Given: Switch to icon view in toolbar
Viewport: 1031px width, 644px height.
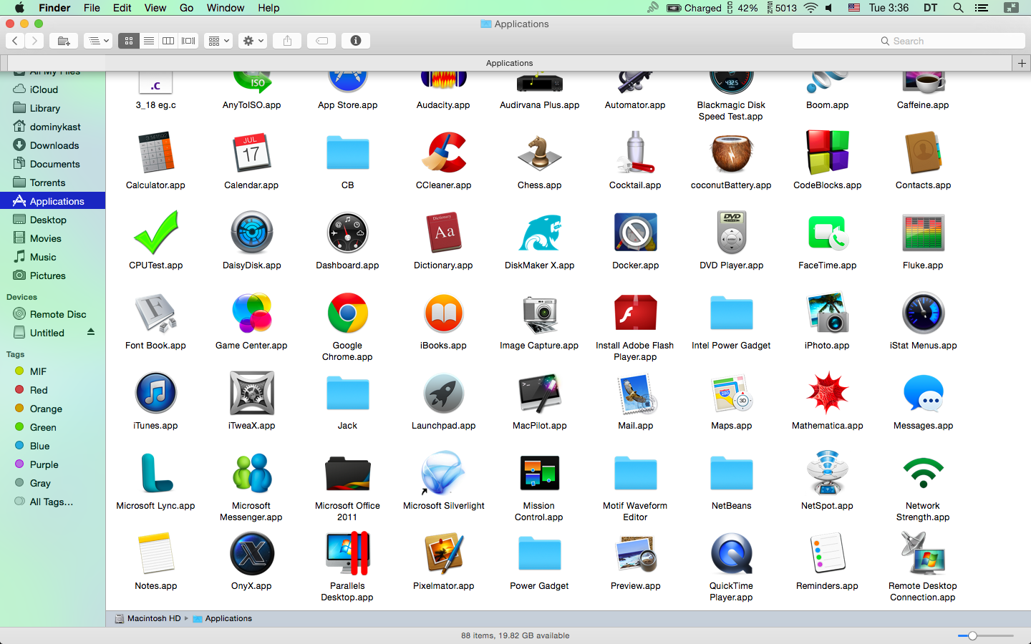Looking at the screenshot, I should [129, 41].
